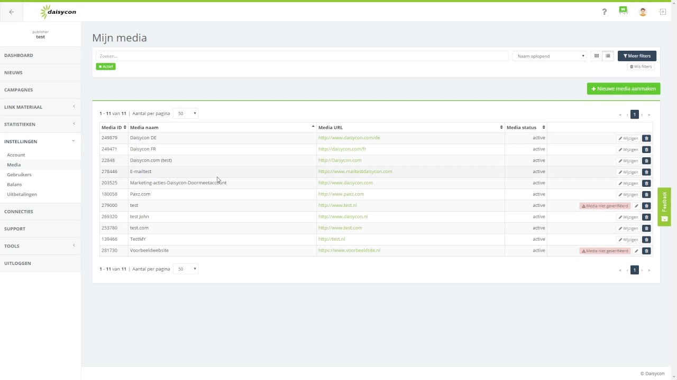Open link https://www.mailtestdaisycon.com
Viewport: 677px width, 380px height.
[x=355, y=172]
